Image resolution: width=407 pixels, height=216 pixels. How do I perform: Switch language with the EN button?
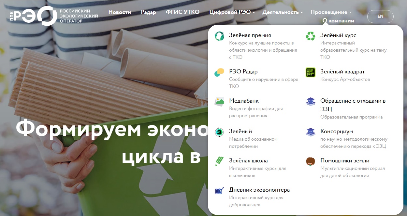380,17
